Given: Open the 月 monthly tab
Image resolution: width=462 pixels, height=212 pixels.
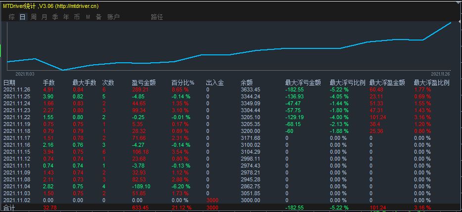Looking at the screenshot, I should tap(45, 17).
